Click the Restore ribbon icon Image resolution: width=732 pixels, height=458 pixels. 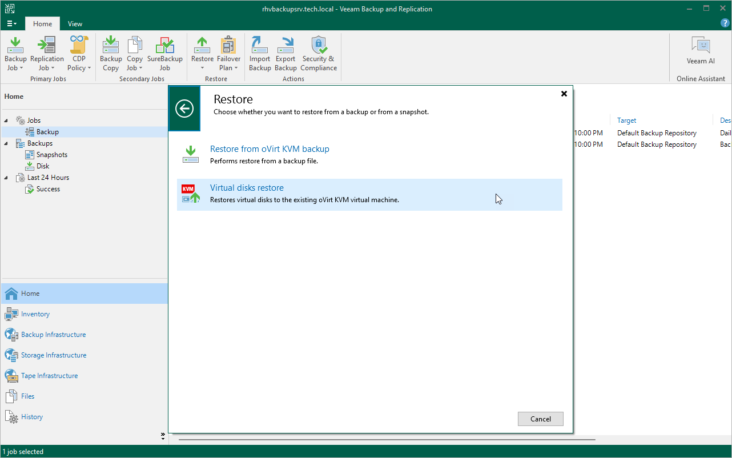click(202, 54)
